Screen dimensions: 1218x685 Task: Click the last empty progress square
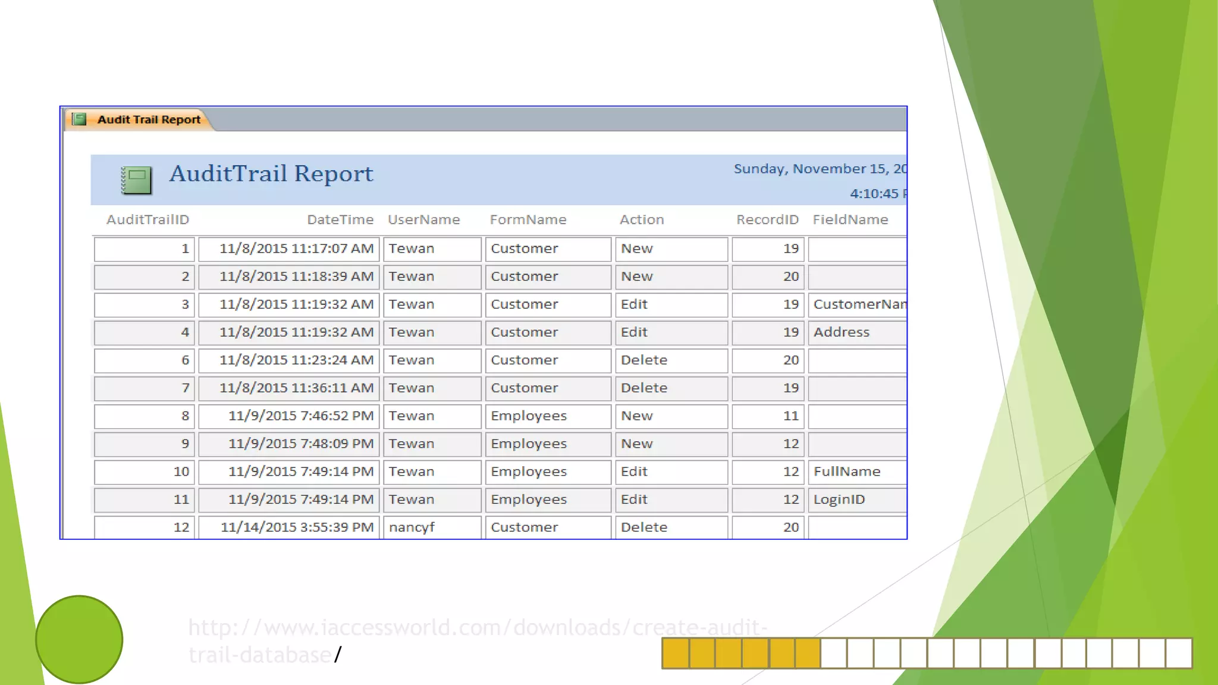1179,653
